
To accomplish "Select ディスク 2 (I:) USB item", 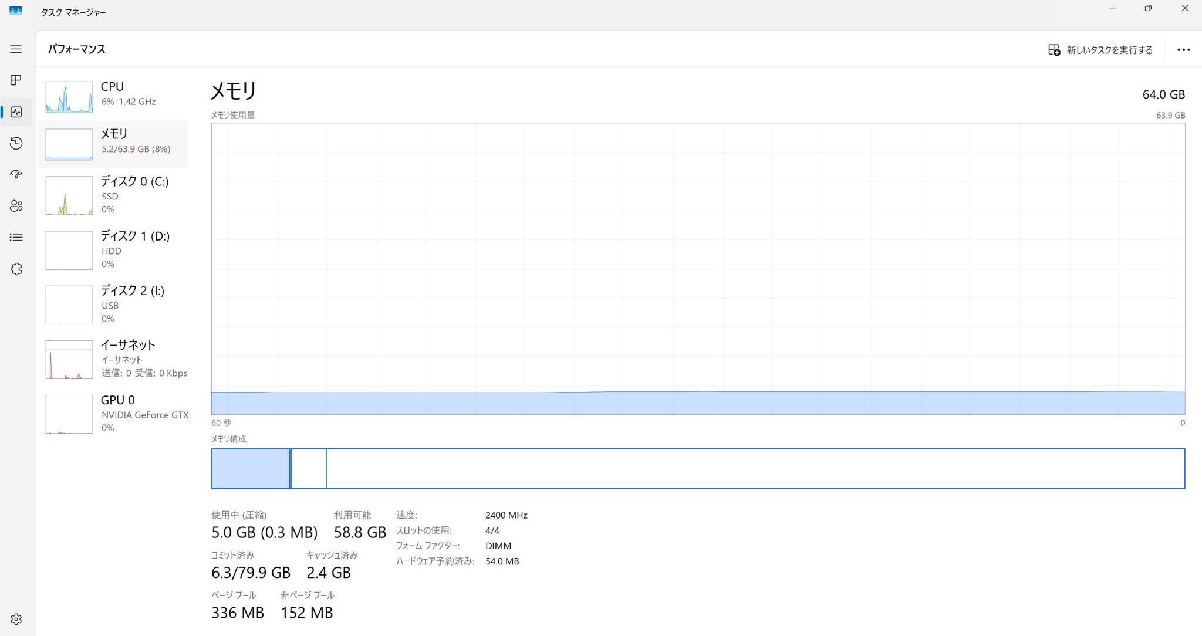I will 113,304.
